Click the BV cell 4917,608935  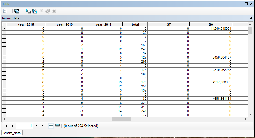[211, 82]
